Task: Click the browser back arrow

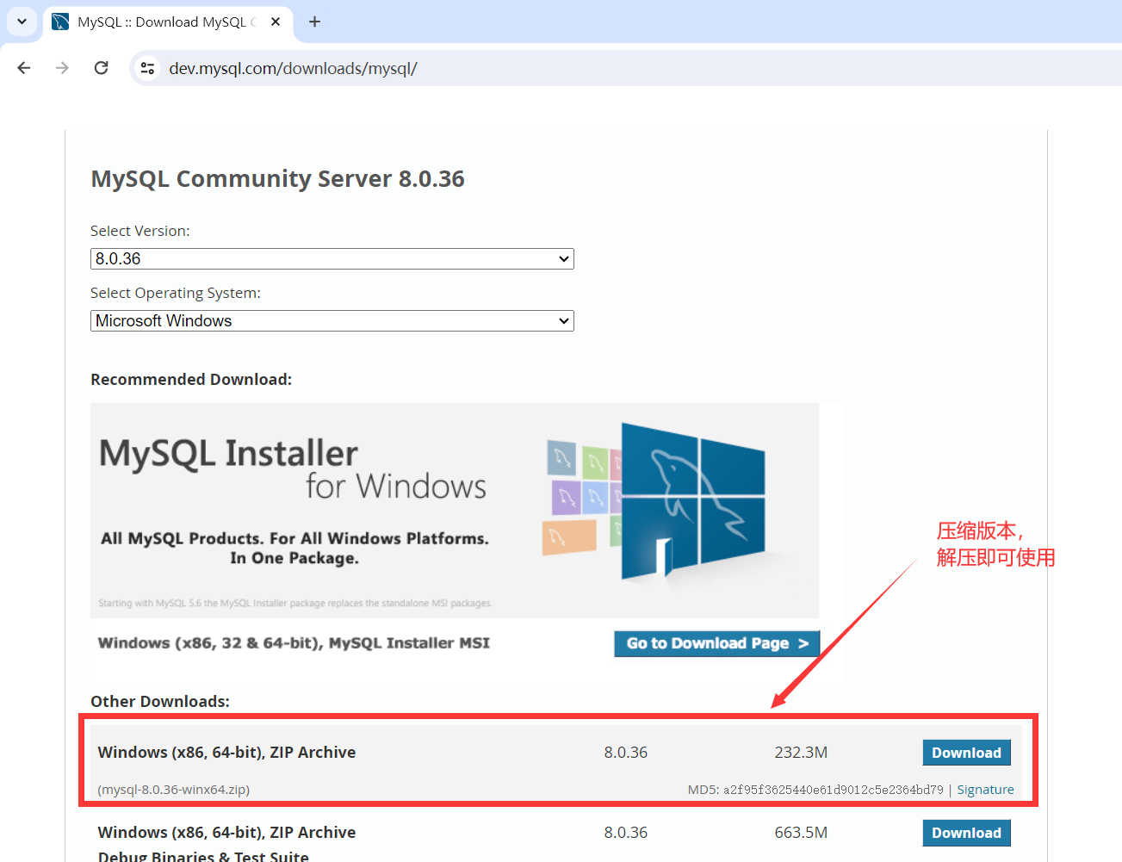Action: (x=24, y=68)
